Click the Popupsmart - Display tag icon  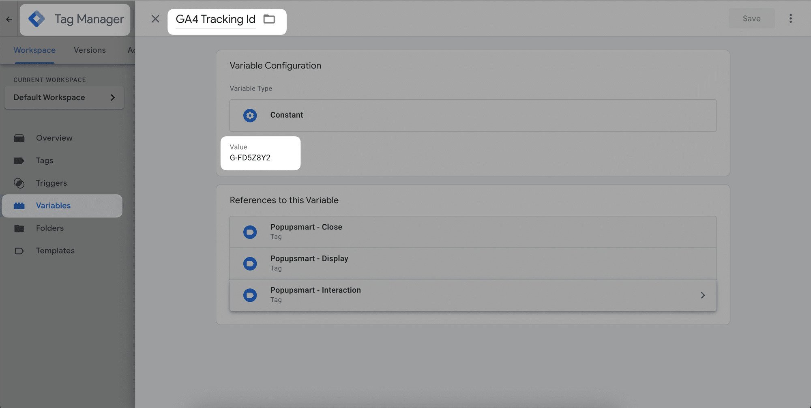250,264
